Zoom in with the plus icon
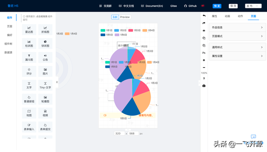The width and height of the screenshot is (267, 152). point(204,60)
